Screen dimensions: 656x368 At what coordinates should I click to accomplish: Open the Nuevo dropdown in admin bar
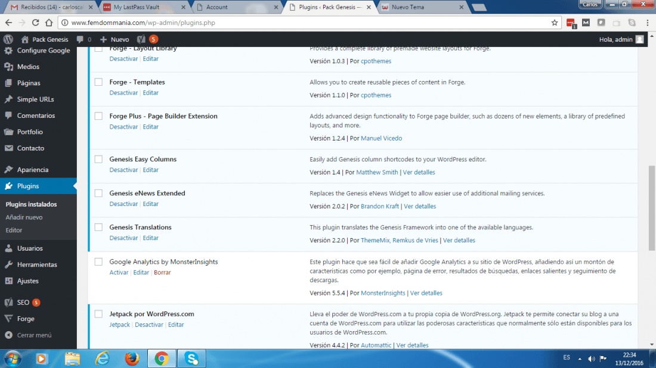coord(115,39)
